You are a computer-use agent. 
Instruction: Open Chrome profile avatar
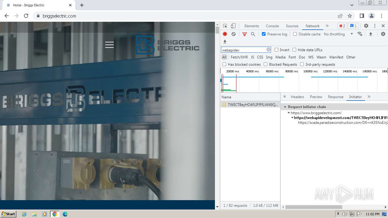point(371,16)
